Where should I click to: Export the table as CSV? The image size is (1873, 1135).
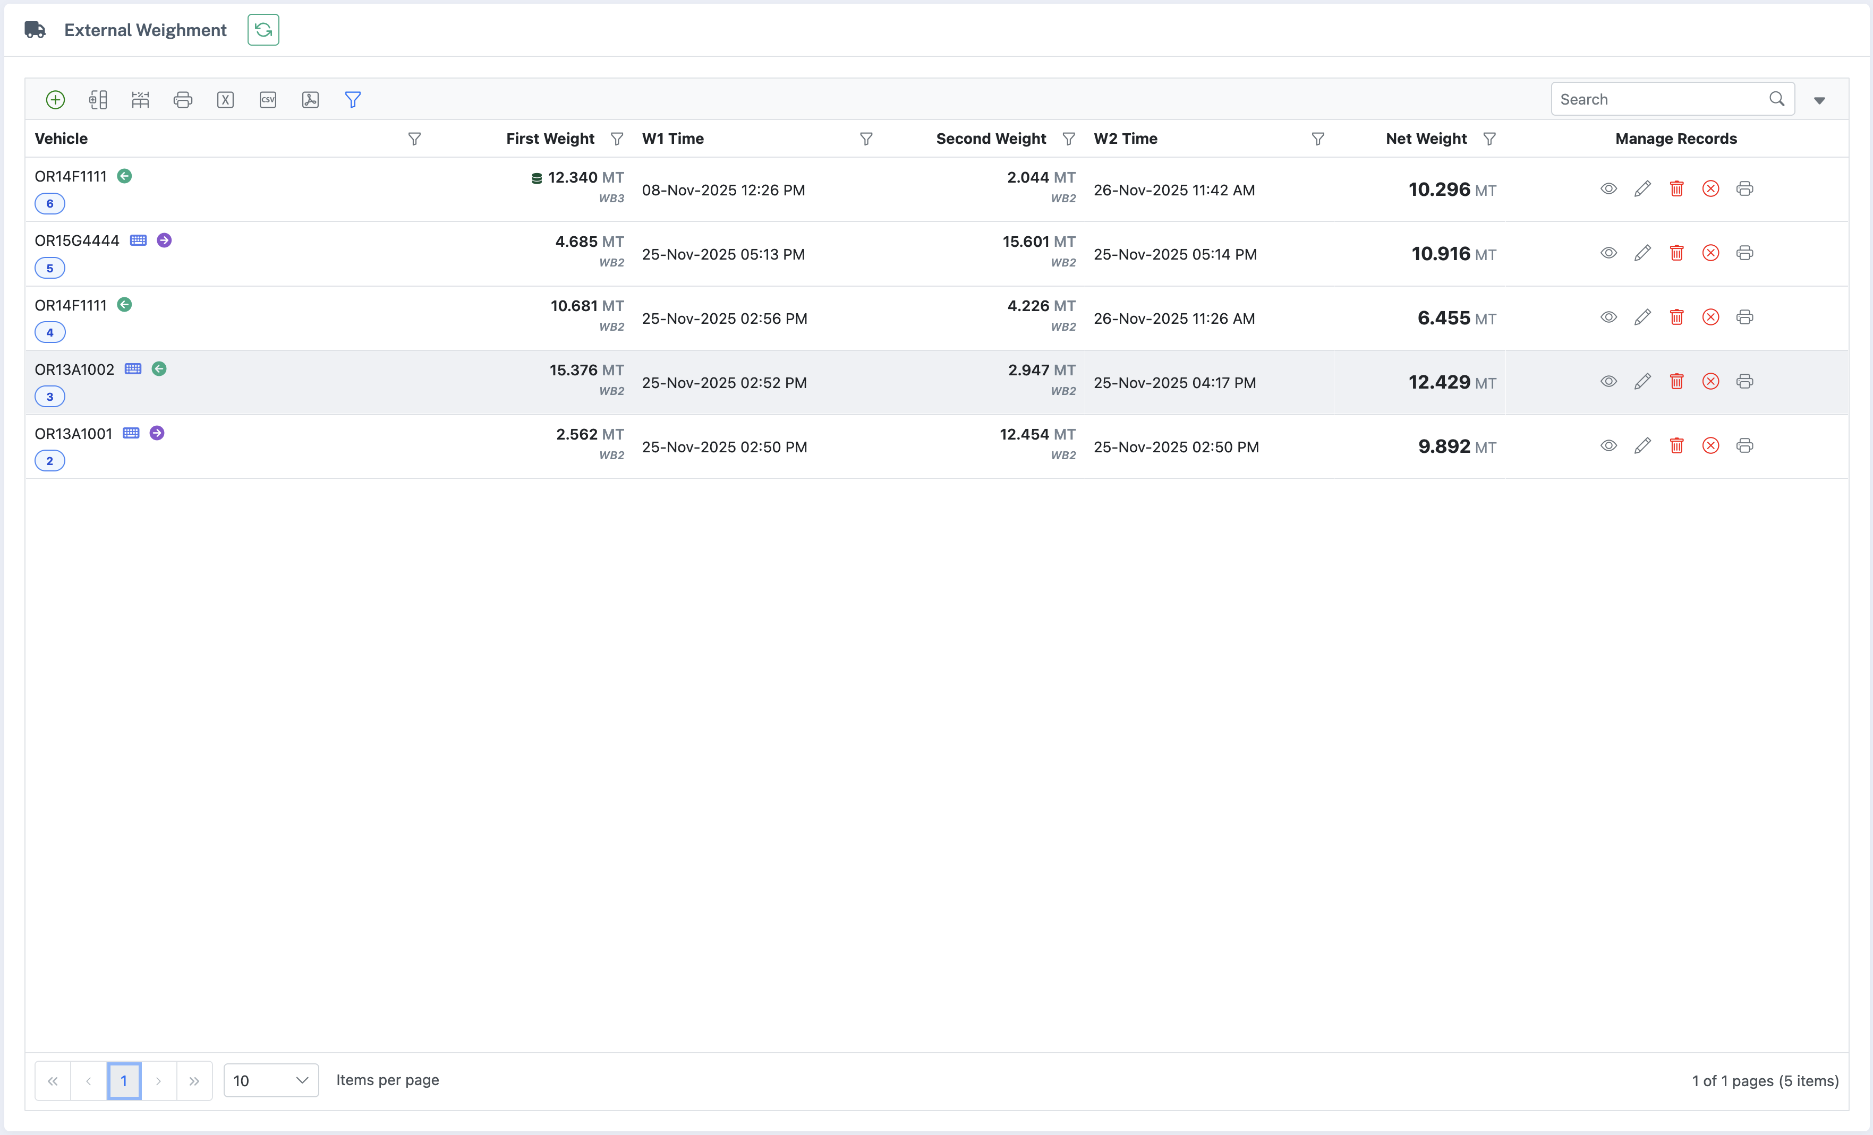tap(268, 99)
